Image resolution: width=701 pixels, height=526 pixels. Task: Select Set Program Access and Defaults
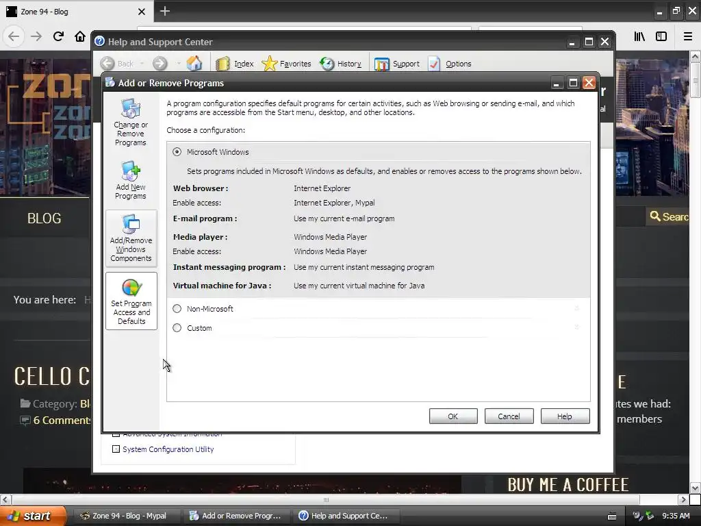click(131, 301)
